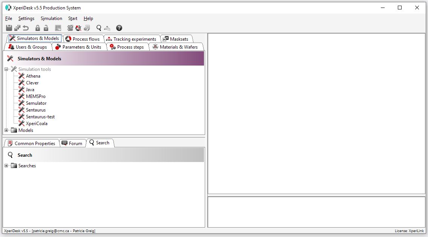Click the XperiCoala wrench icon
This screenshot has width=428, height=237.
(x=21, y=124)
